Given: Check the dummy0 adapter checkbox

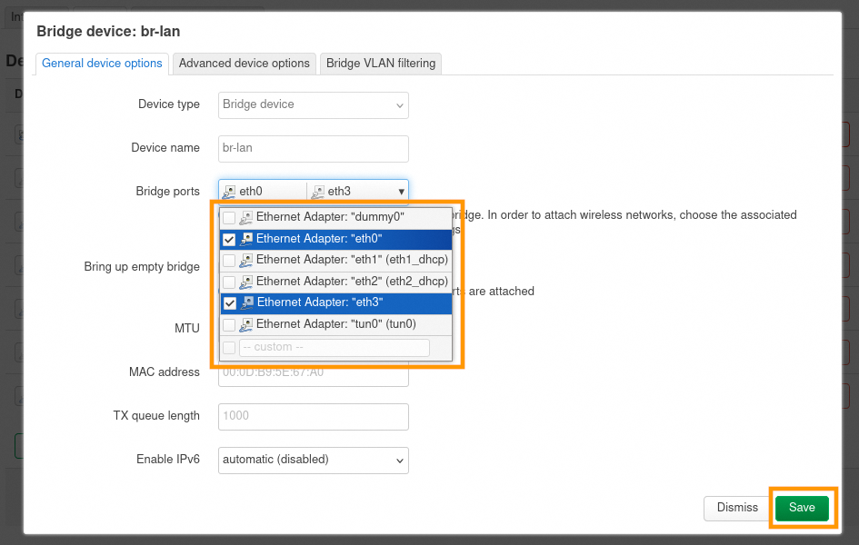Looking at the screenshot, I should click(x=229, y=218).
